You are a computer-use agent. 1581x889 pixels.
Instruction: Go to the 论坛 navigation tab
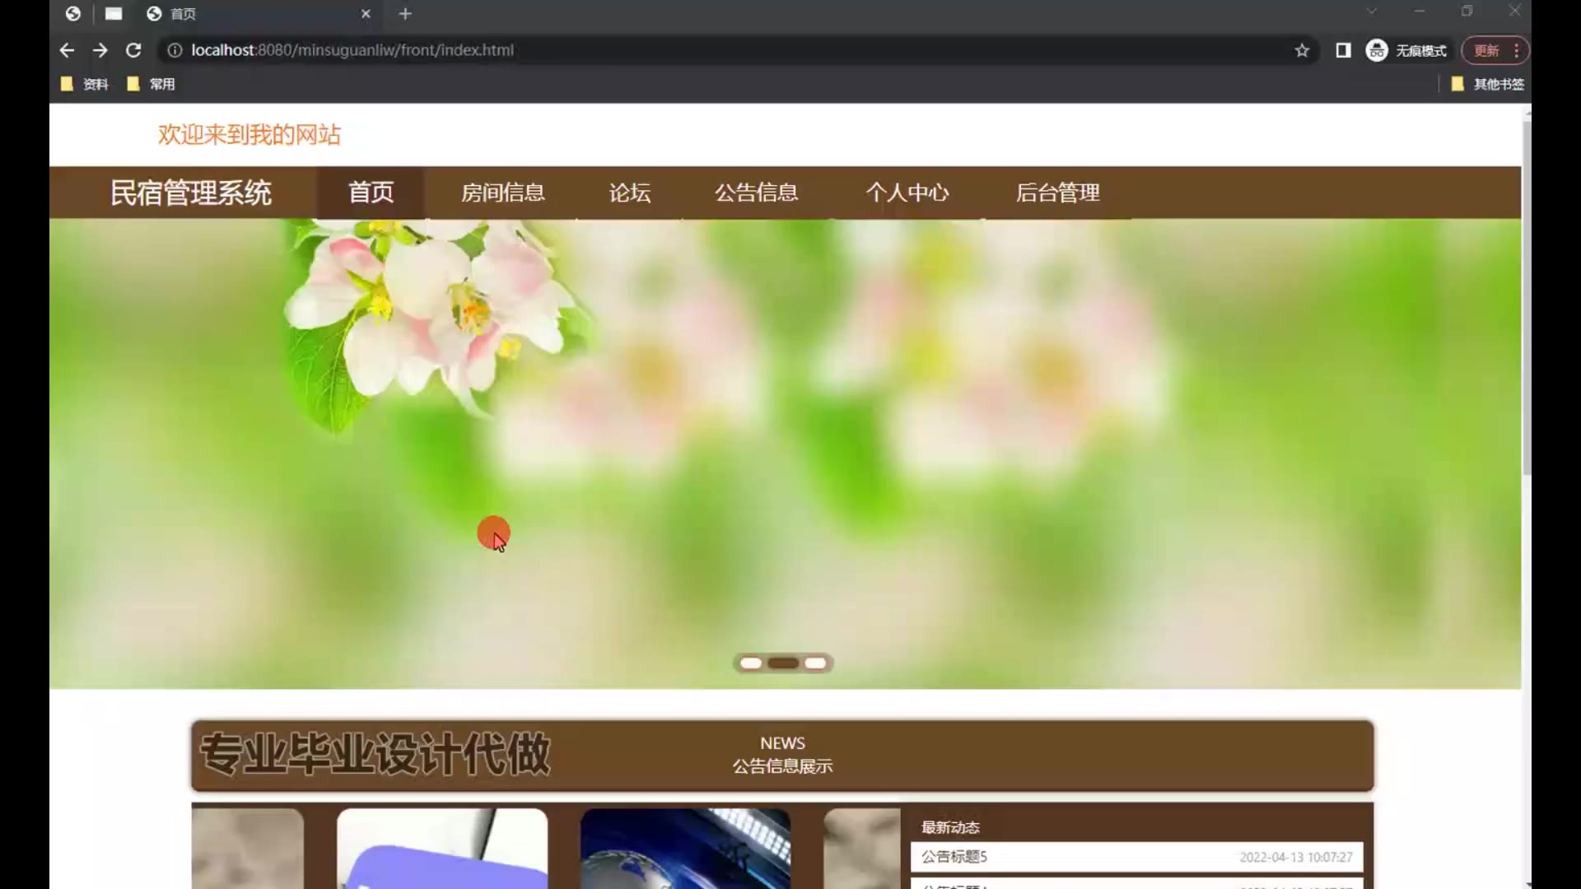point(630,193)
